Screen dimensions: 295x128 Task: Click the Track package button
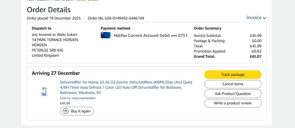233,74
